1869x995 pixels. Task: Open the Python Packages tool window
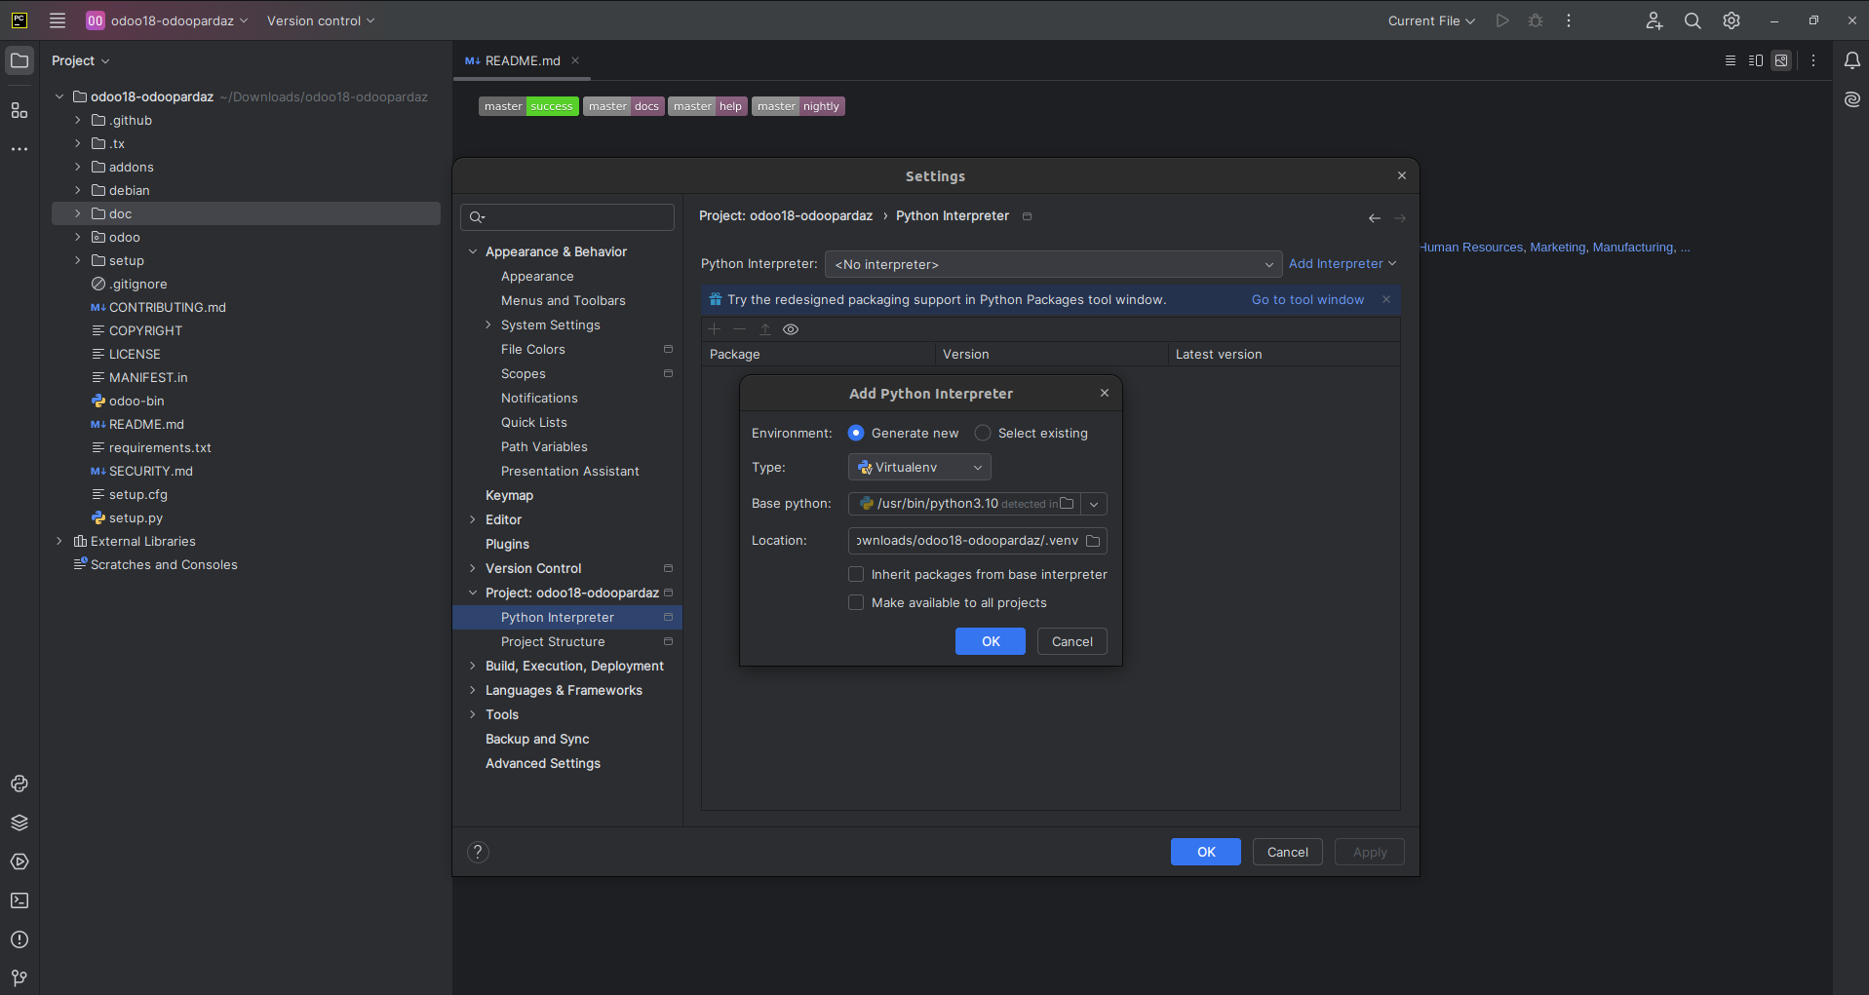(x=19, y=823)
